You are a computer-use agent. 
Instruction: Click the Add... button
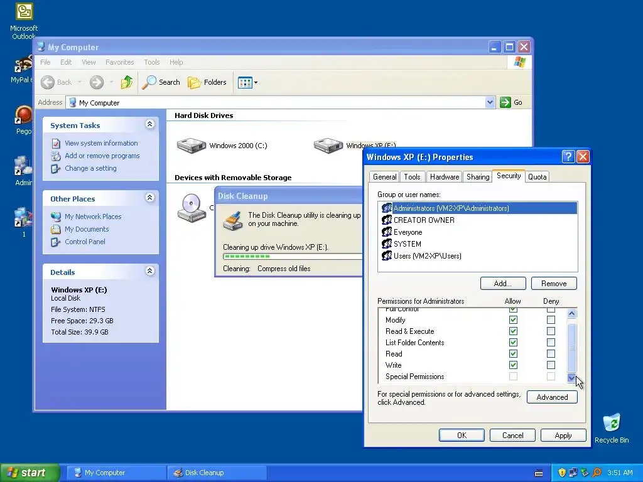point(503,284)
